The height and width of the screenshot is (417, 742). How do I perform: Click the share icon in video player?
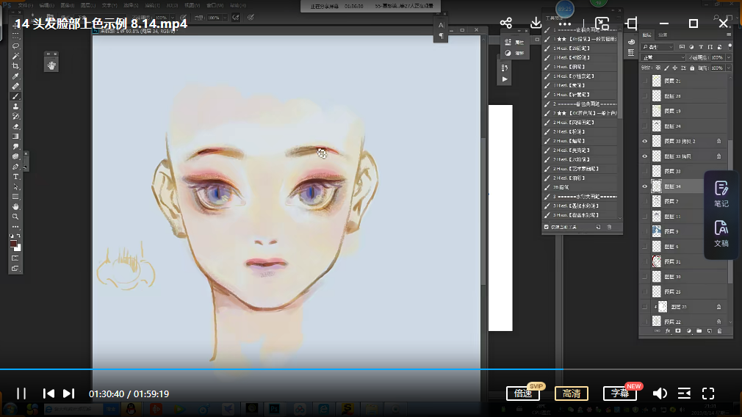coord(506,23)
